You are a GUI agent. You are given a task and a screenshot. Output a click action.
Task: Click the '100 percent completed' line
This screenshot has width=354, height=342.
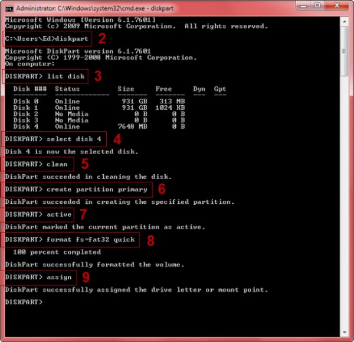point(57,252)
